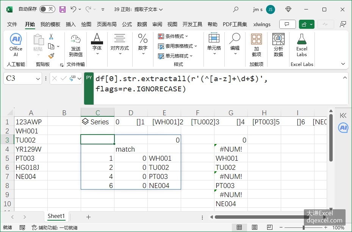Image resolution: width=352 pixels, height=232 pixels.
Task: Open the 单元格 cells group
Action: 214,44
